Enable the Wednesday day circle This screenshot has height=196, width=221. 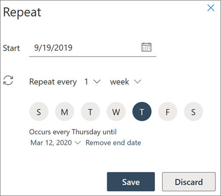(x=116, y=111)
